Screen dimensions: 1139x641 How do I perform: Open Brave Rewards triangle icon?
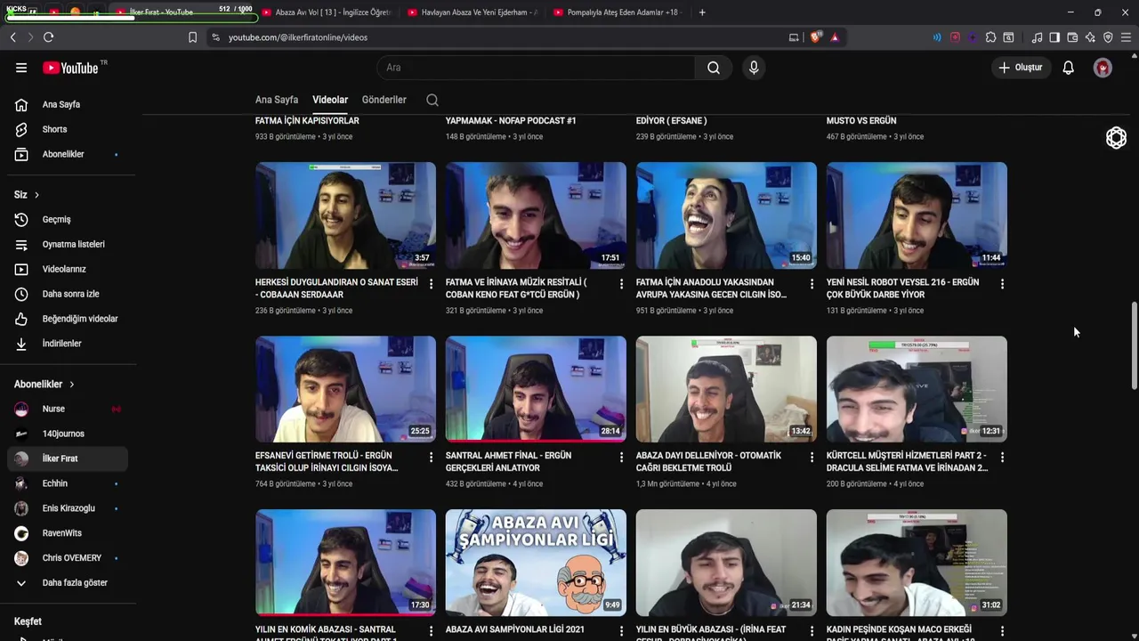835,37
